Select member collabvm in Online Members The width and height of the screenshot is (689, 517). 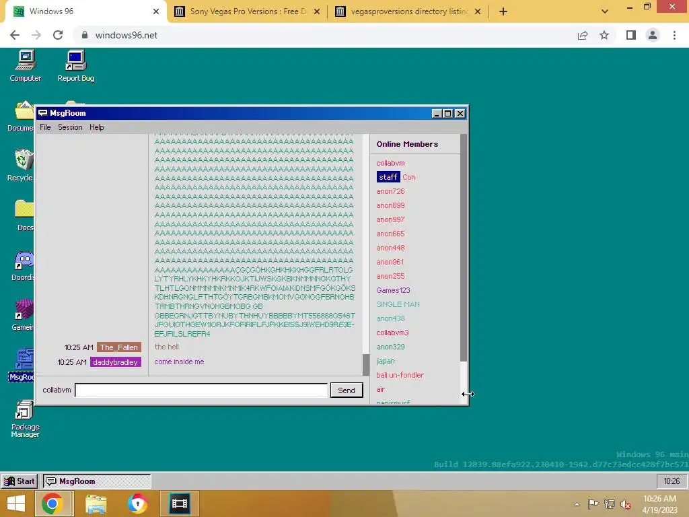pos(390,163)
